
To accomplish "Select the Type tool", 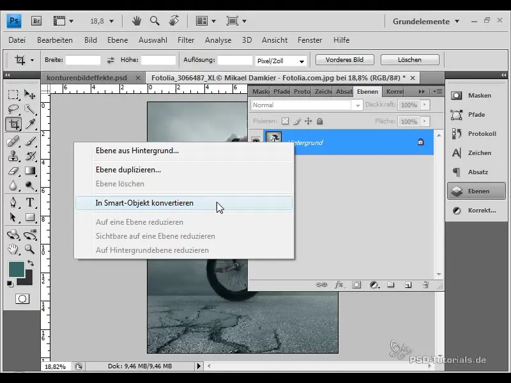I will 30,202.
